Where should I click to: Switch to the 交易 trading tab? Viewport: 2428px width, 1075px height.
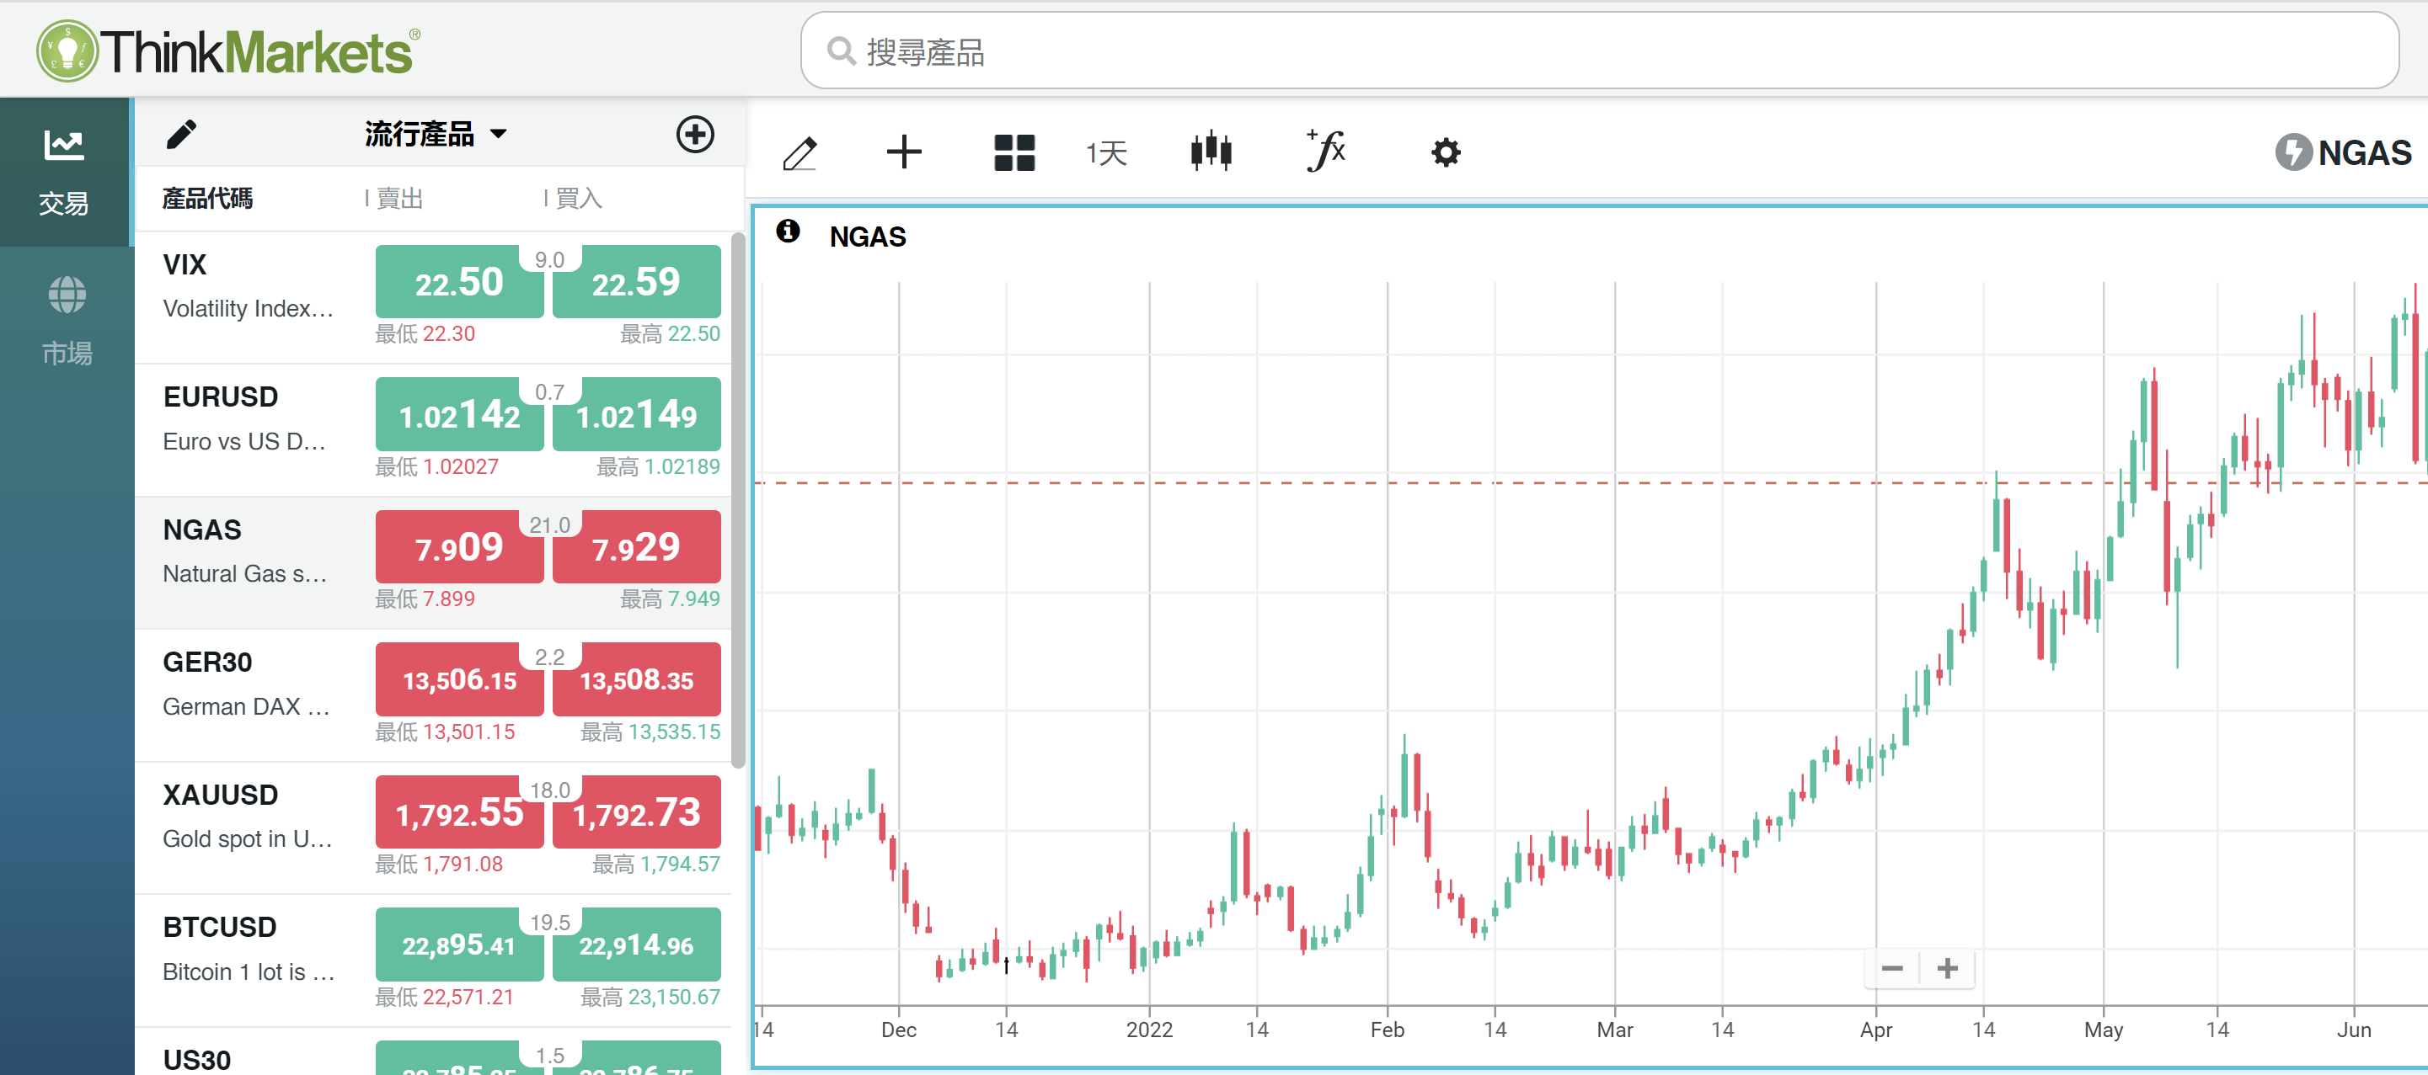tap(65, 173)
